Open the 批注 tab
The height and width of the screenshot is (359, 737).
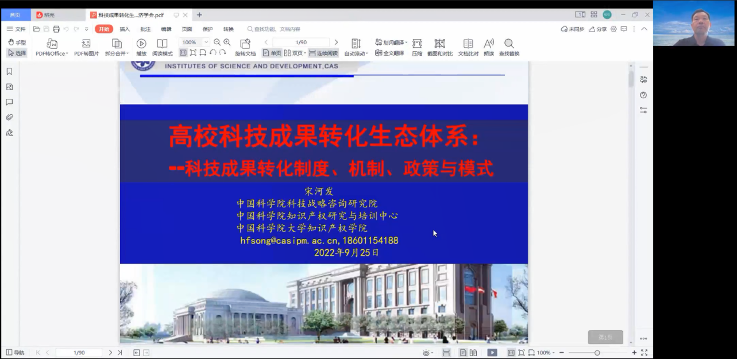coord(145,28)
